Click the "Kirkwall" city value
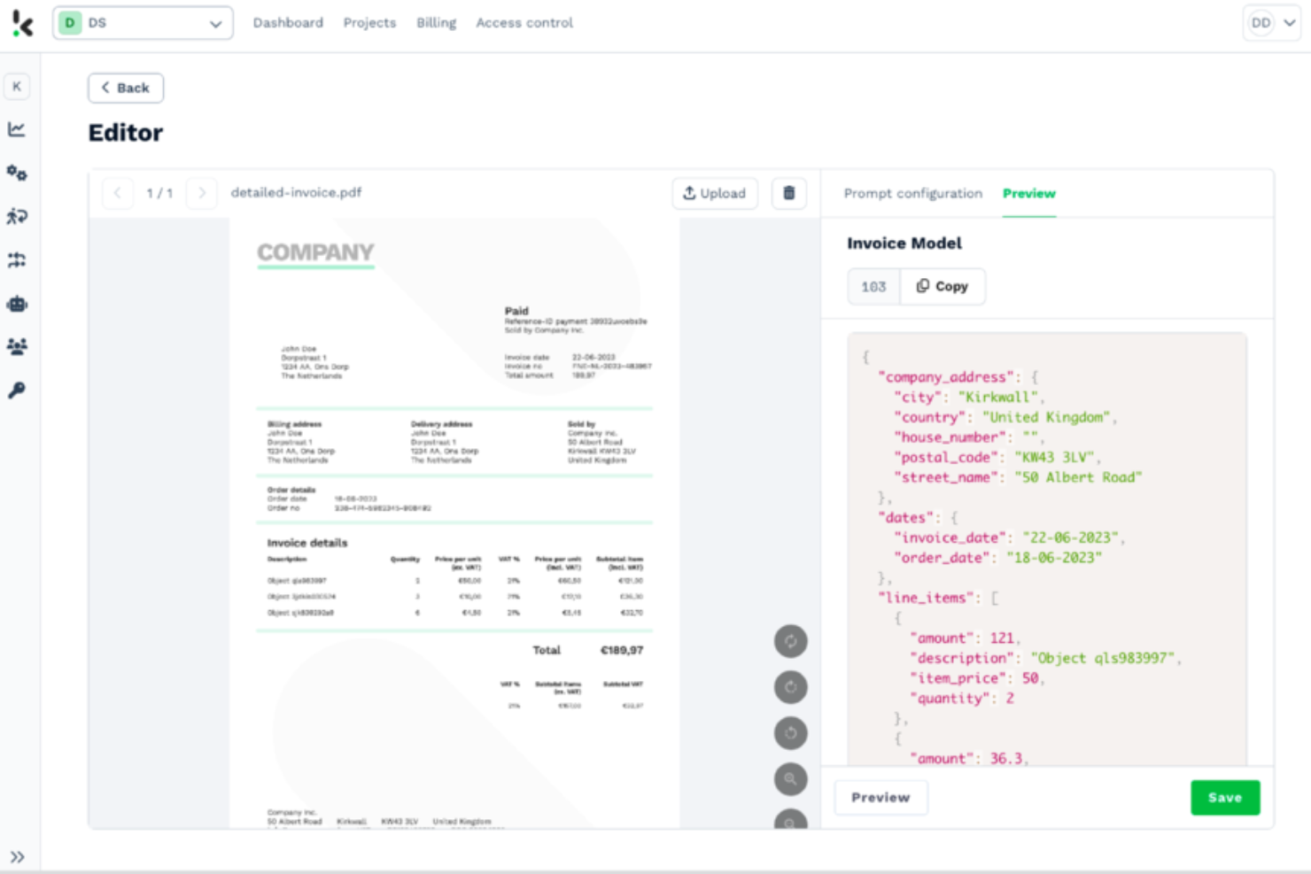Image resolution: width=1311 pixels, height=874 pixels. pos(997,397)
